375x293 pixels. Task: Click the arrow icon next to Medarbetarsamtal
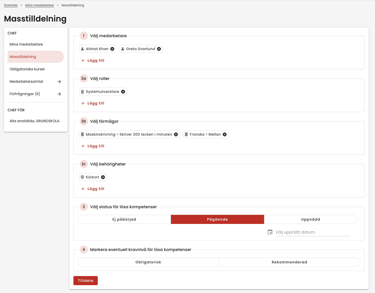point(59,81)
